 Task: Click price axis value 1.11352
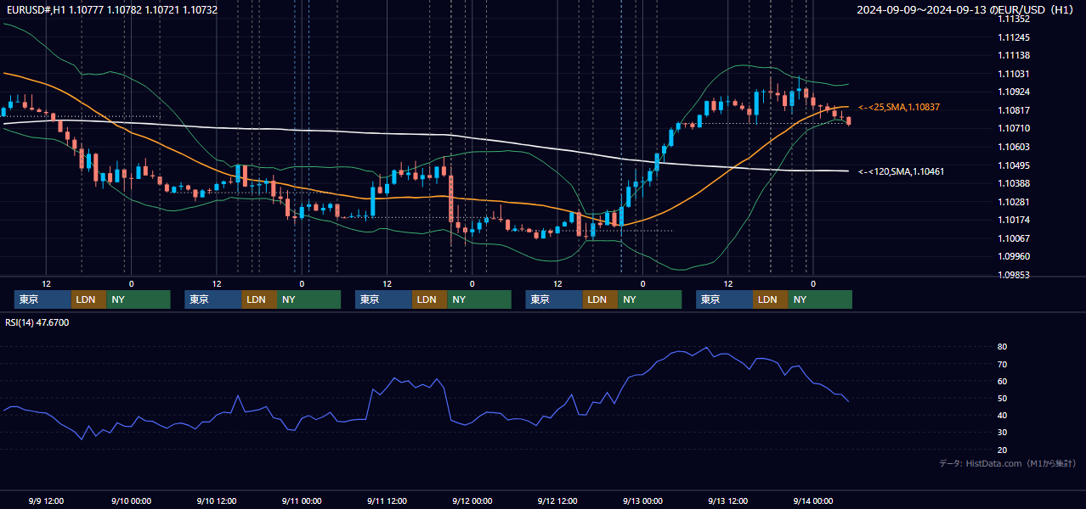coord(1014,19)
